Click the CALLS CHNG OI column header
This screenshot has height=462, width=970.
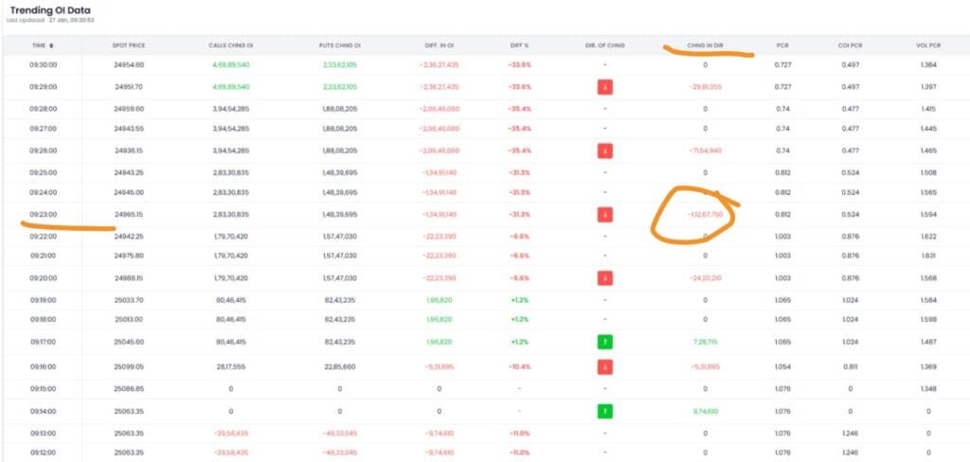click(228, 45)
